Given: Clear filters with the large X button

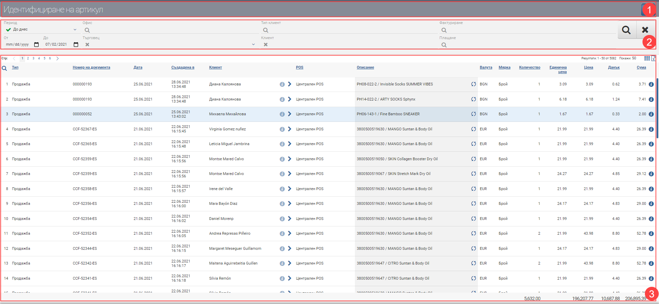Looking at the screenshot, I should pyautogui.click(x=645, y=30).
